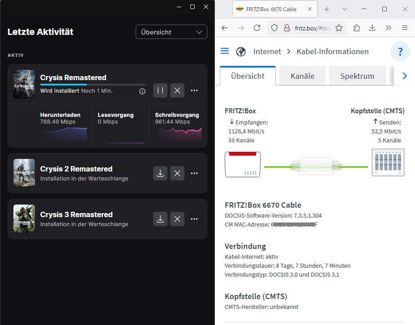Click the Crysis Remastered progress bar
Screen dimensions: 415x325
coord(93,84)
